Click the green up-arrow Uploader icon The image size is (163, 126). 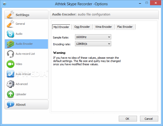10,94
